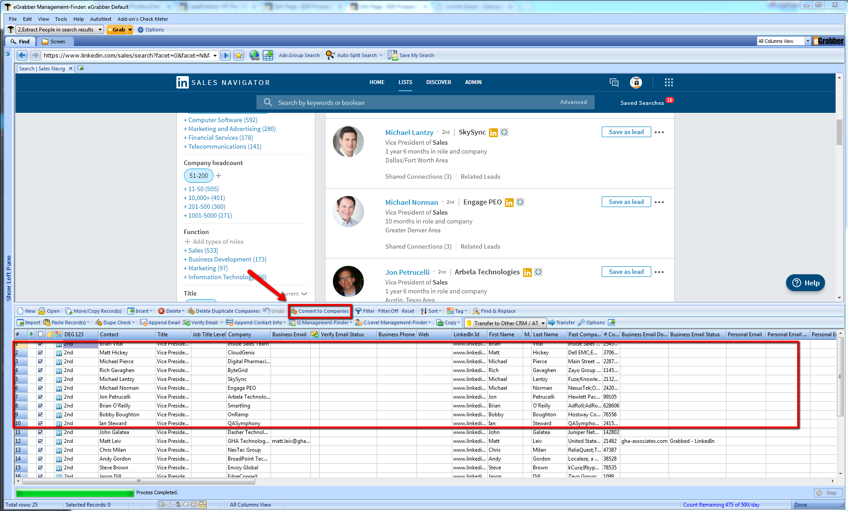
Task: Click Delete Duplicate Companies icon
Action: click(191, 311)
